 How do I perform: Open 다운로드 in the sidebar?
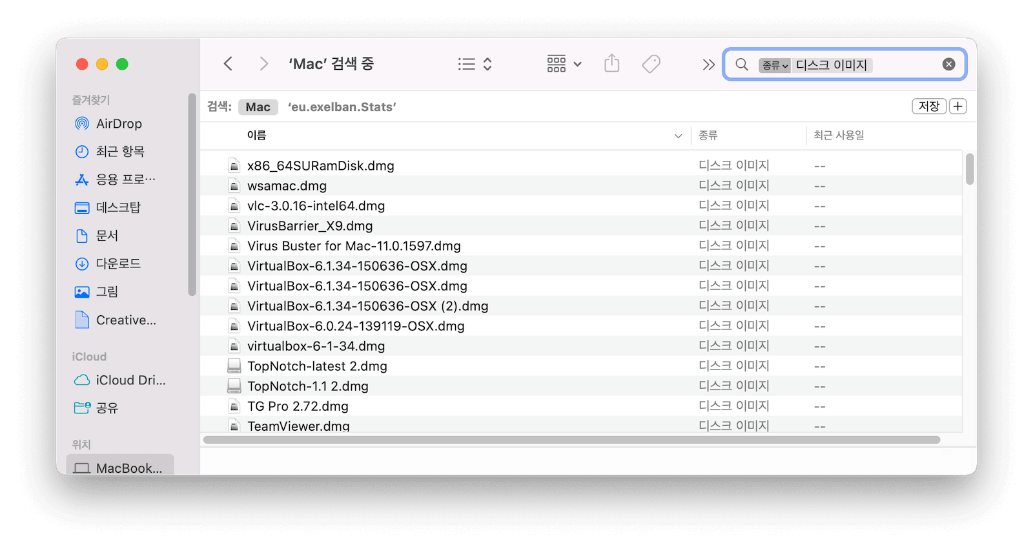[118, 264]
